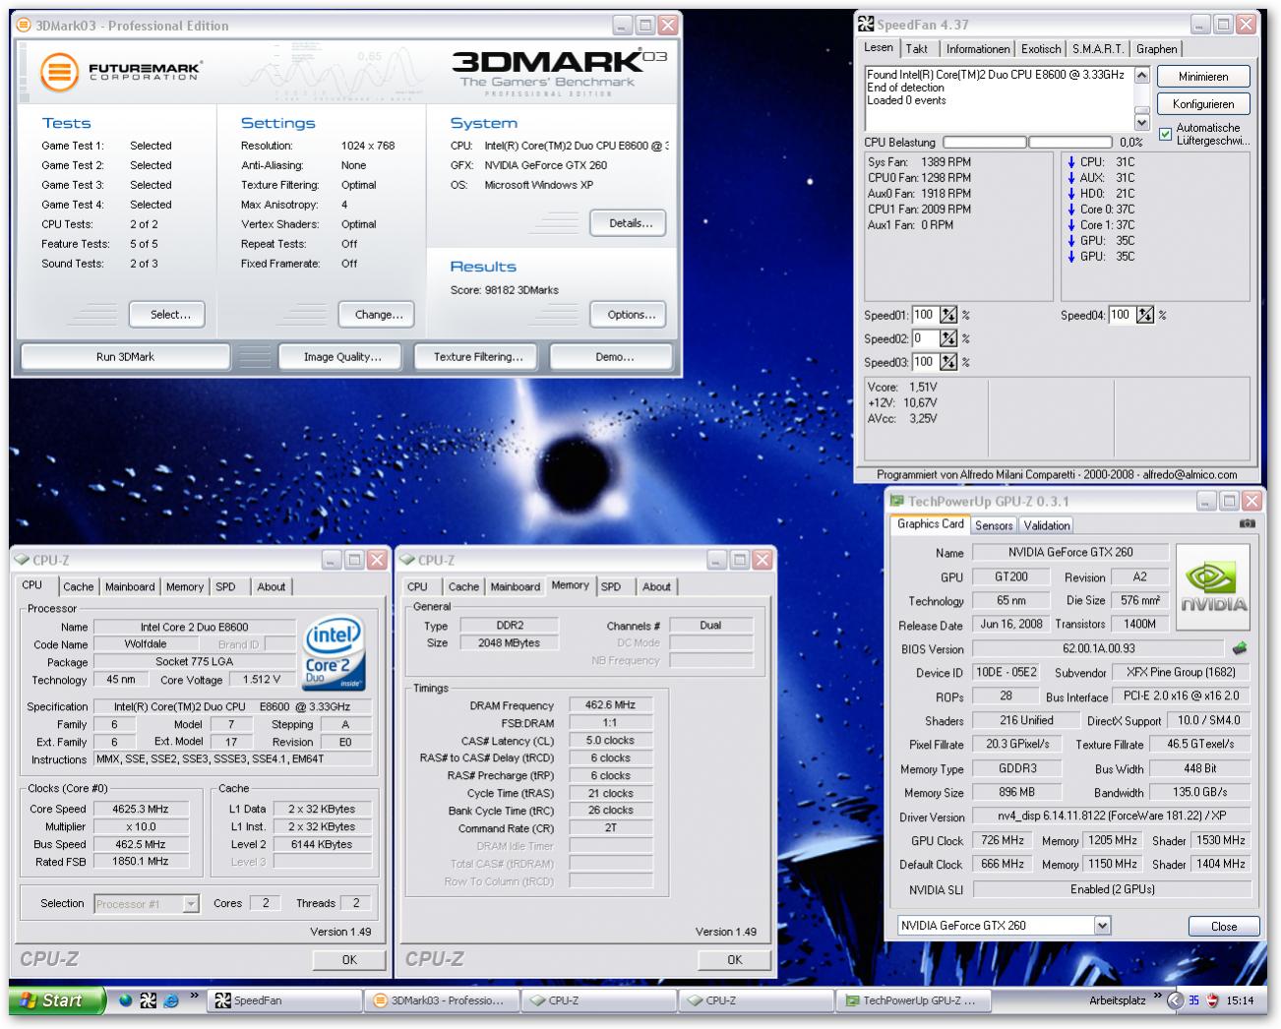Click the Speed01 value field
Image resolution: width=1281 pixels, height=1029 pixels.
pyautogui.click(x=924, y=315)
